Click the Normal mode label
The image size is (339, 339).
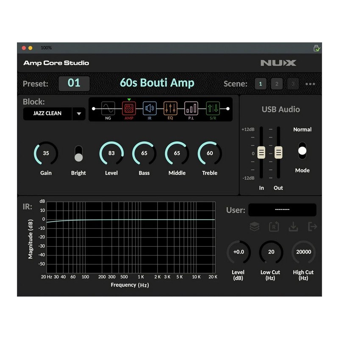point(302,130)
